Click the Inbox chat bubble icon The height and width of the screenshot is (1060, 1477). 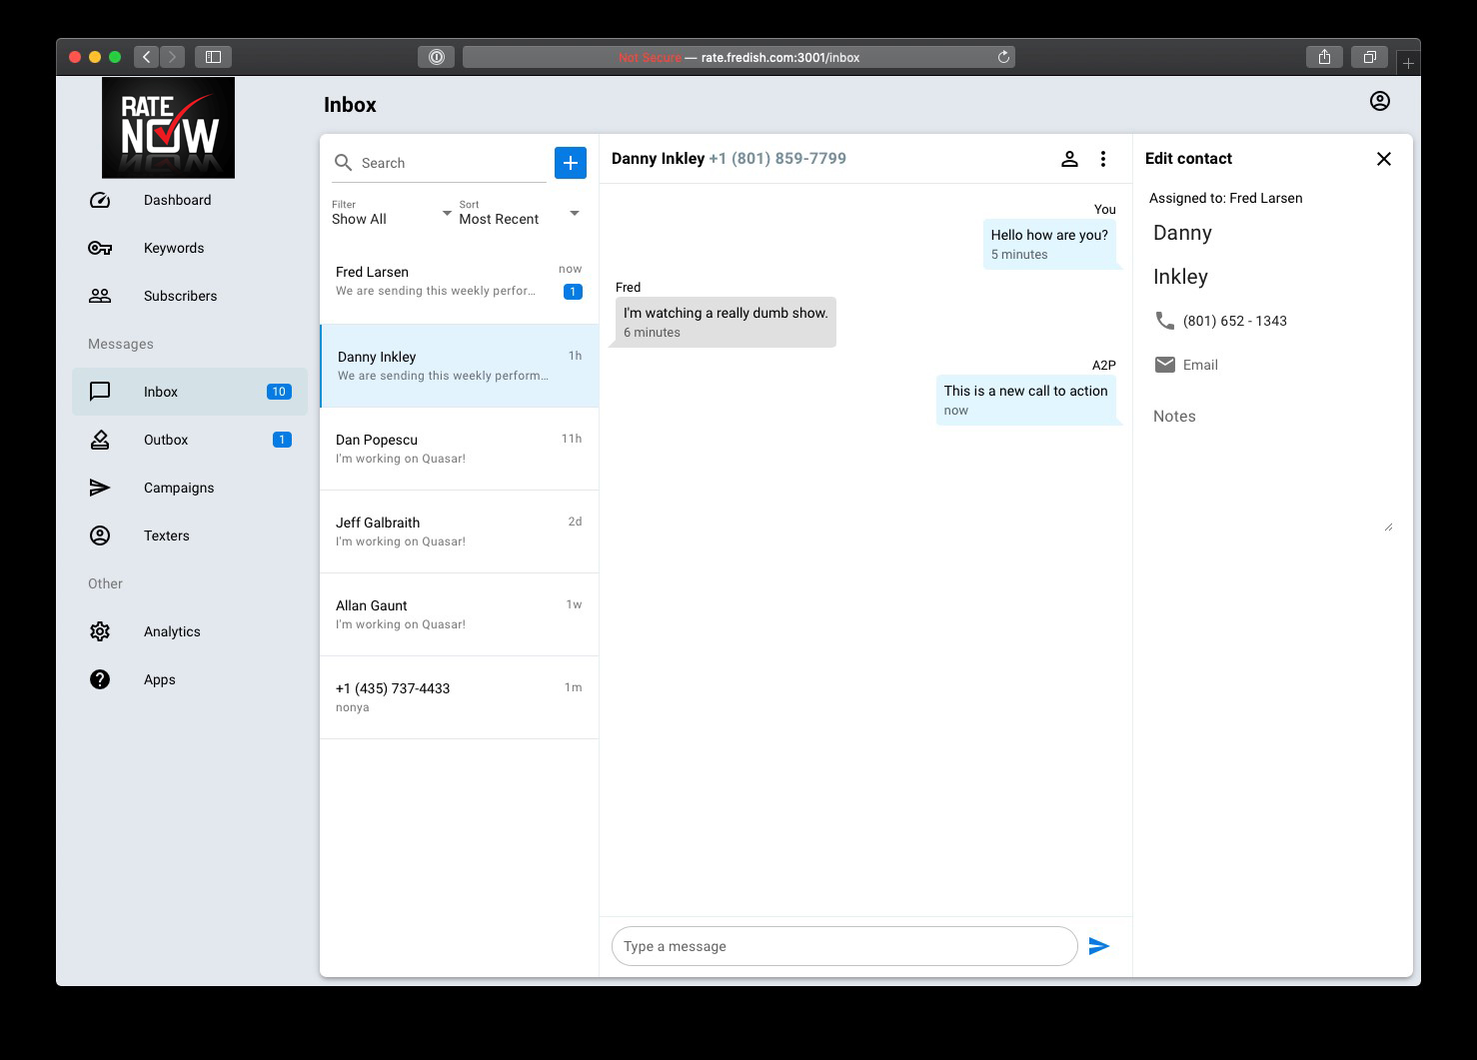point(100,392)
